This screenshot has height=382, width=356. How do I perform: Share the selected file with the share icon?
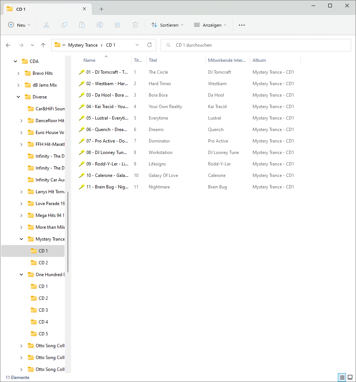point(117,25)
